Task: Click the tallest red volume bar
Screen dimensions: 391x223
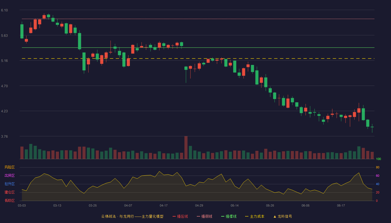Action: 186,147
